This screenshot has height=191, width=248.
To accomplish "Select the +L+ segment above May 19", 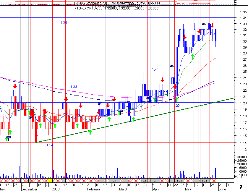I will (205, 181).
